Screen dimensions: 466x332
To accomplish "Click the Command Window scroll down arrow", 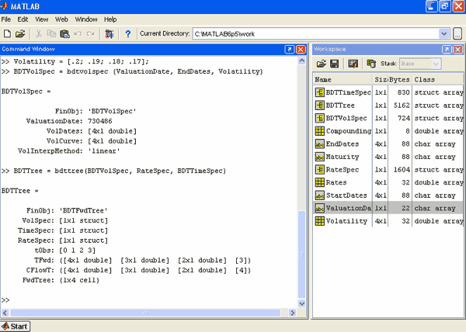I will (x=301, y=303).
